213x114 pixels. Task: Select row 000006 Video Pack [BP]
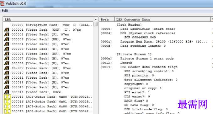41,54
